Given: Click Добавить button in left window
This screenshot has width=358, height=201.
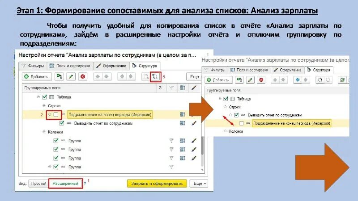Looking at the screenshot, I should point(37,76).
